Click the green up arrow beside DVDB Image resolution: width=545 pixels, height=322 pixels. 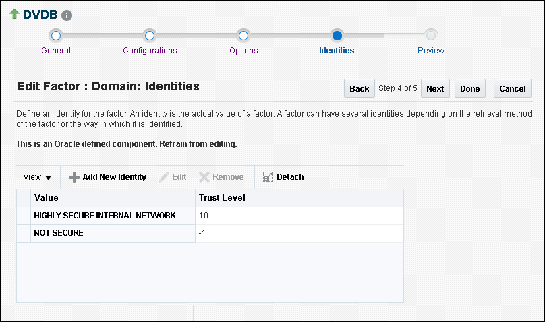(14, 14)
